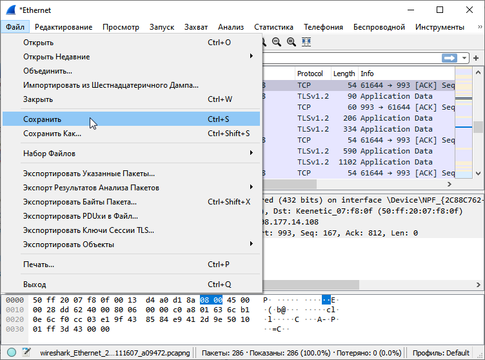Open display filter history dropdown arrow

[x=464, y=58]
